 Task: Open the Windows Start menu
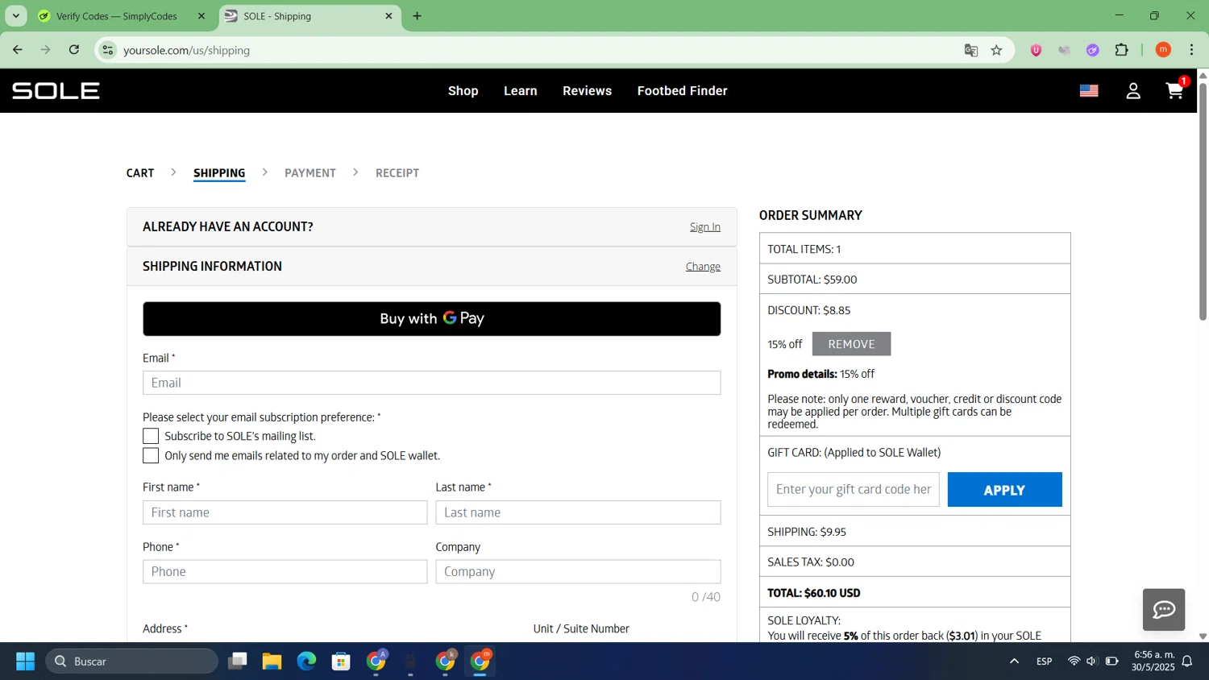25,661
